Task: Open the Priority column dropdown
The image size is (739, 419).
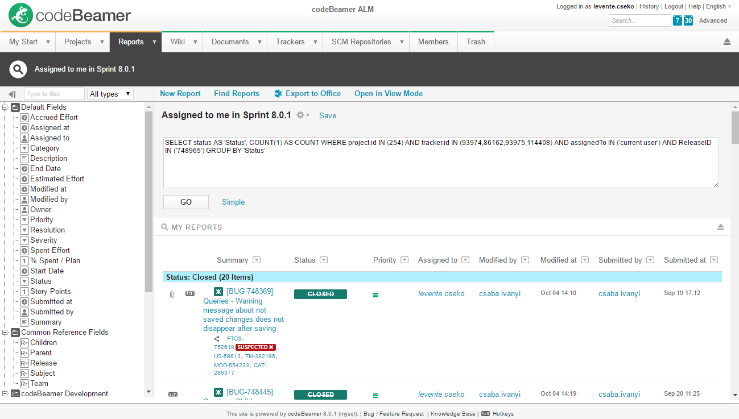Action: [404, 260]
